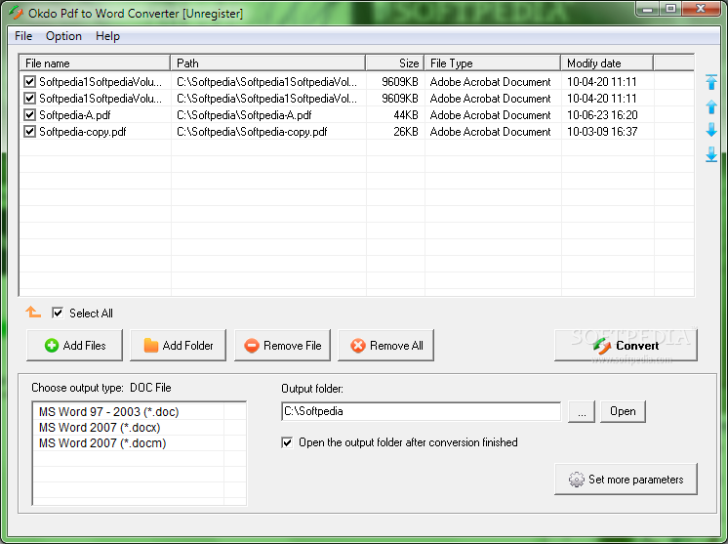Open the Set more parameters dialog
Viewport: 728px width, 544px height.
(x=626, y=479)
